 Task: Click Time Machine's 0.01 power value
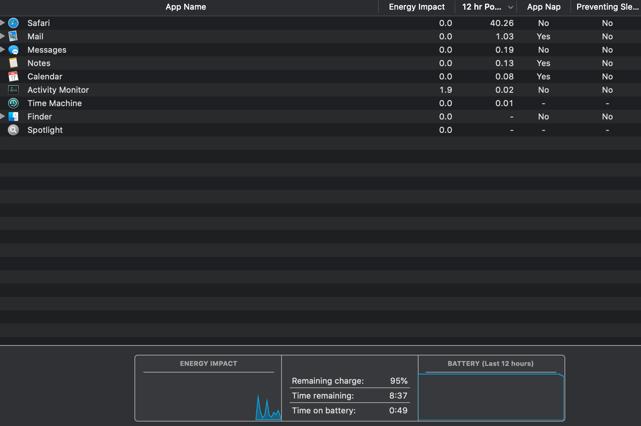coord(504,103)
